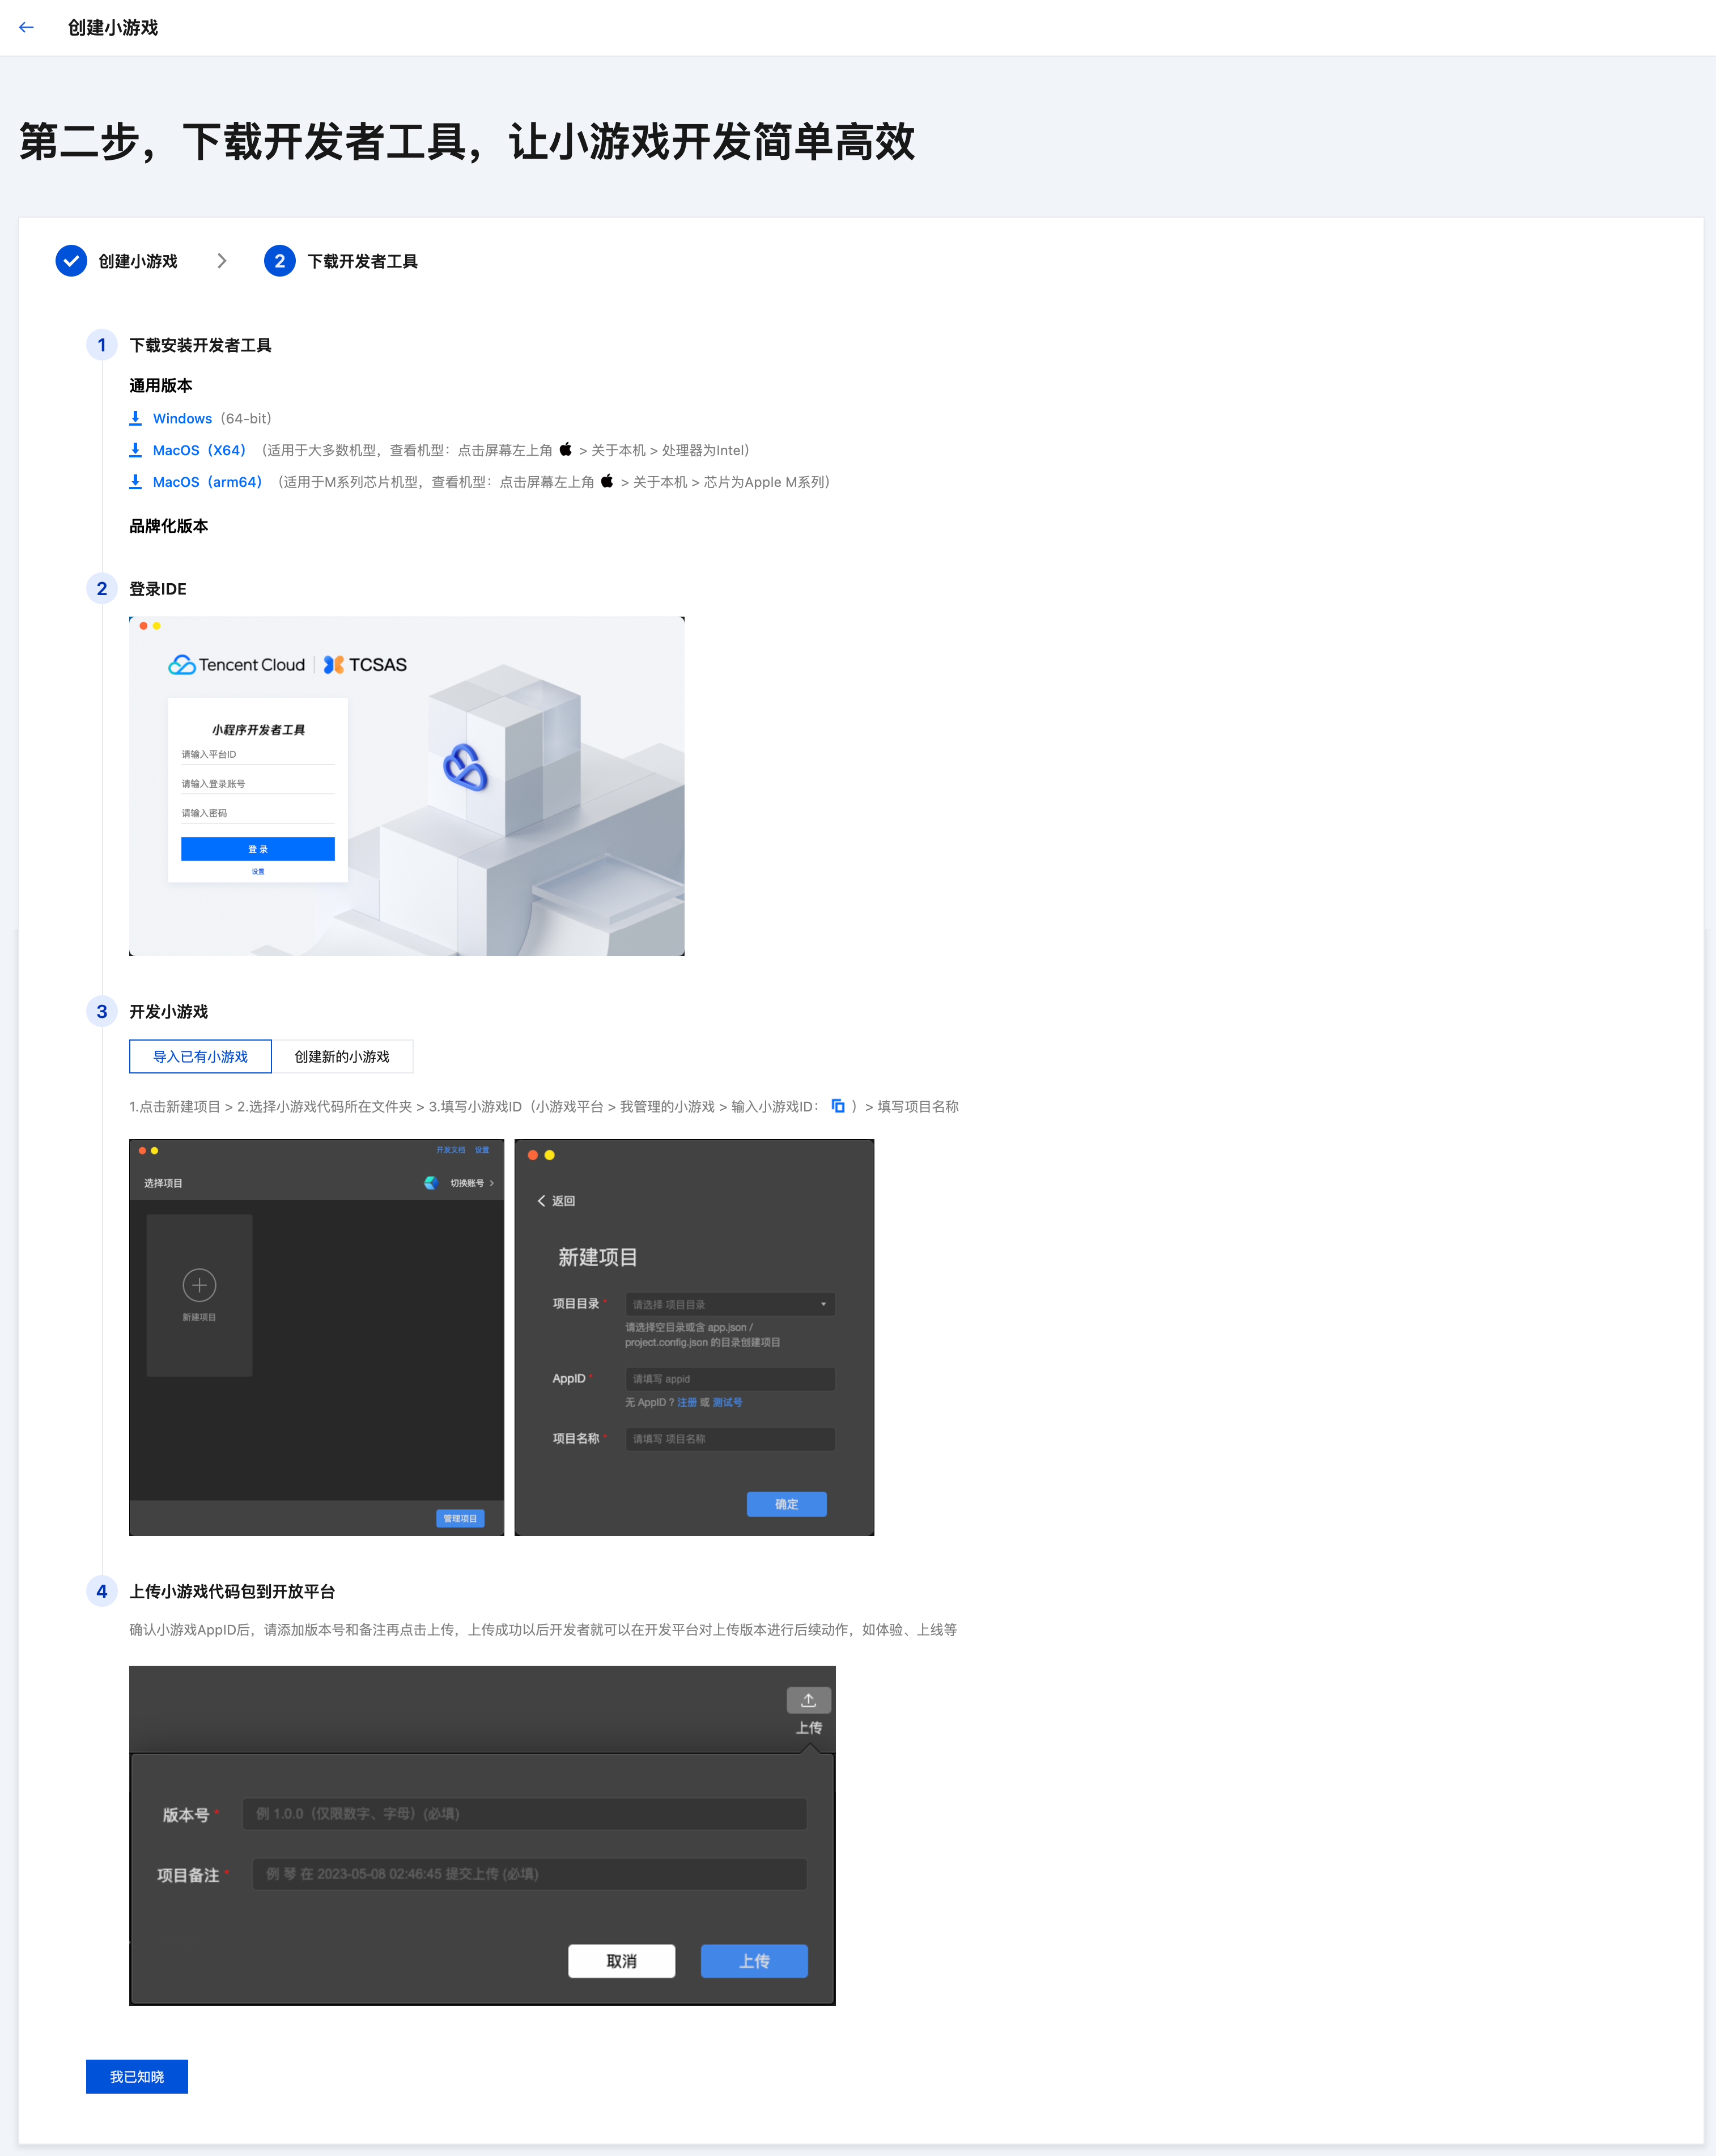The image size is (1716, 2156).
Task: Open the Windows download link
Action: click(182, 418)
